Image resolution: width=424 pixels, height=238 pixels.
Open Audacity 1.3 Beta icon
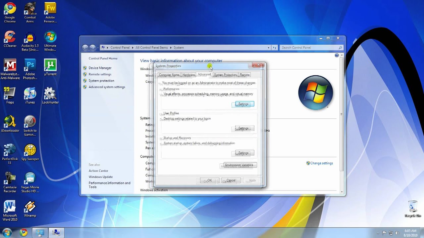click(30, 41)
